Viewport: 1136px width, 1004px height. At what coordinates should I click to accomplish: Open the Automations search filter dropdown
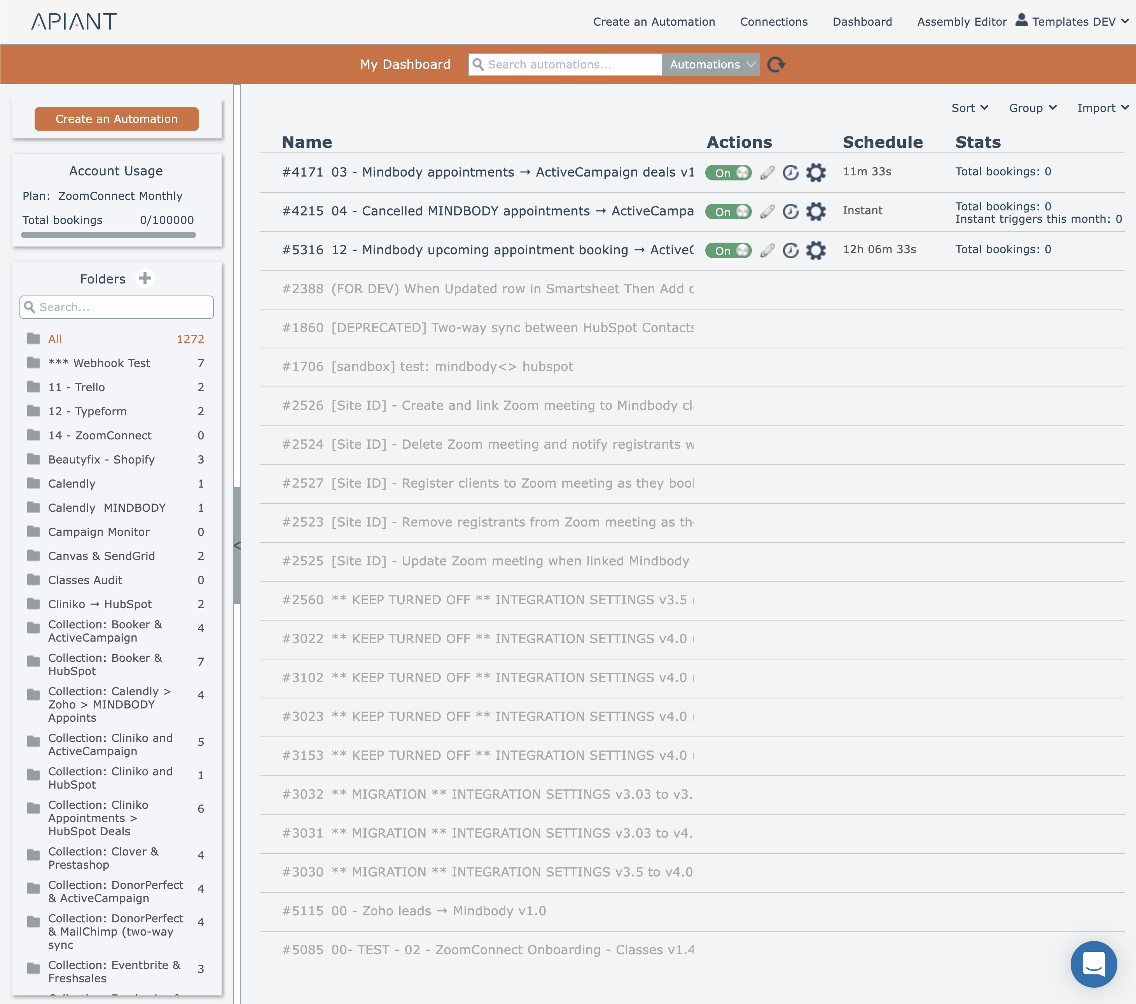pos(711,65)
